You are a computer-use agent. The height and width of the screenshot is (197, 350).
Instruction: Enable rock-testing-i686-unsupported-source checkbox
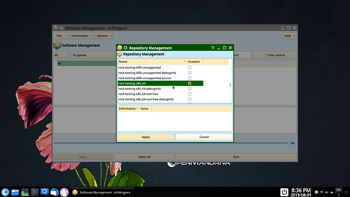pos(190,78)
